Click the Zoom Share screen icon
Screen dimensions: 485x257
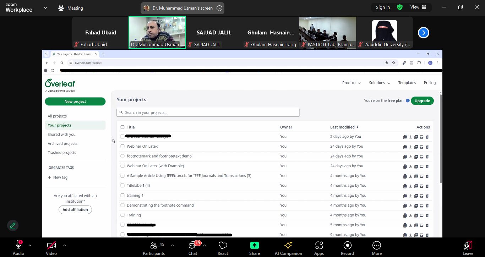254,246
